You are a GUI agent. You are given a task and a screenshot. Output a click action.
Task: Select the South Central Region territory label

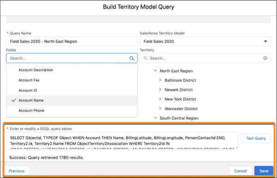(179, 118)
